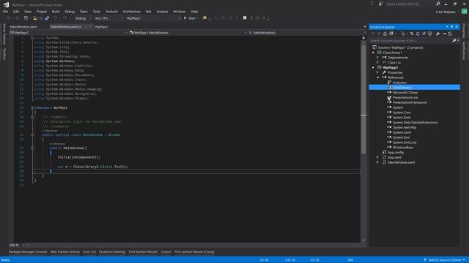Click the Navigate Backward toolbar arrow
Image resolution: width=469 pixels, height=263 pixels.
tap(8, 18)
